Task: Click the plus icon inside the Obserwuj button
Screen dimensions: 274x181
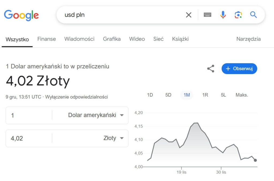Action: (x=228, y=69)
